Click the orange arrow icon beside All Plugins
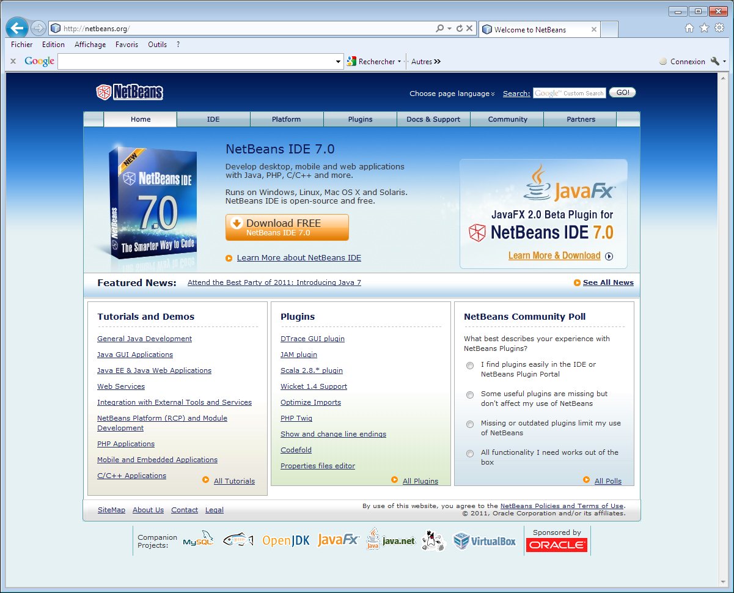The height and width of the screenshot is (593, 734). (x=395, y=480)
